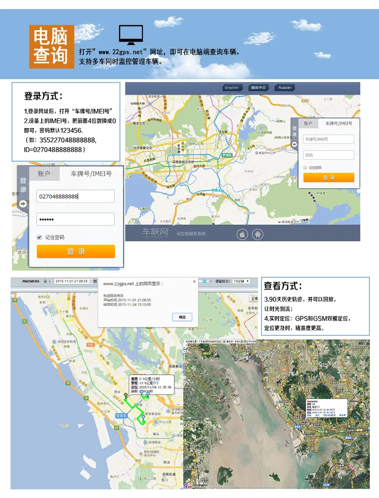Click the 云位置服务系统 footer text
The width and height of the screenshot is (379, 498).
coord(191,234)
